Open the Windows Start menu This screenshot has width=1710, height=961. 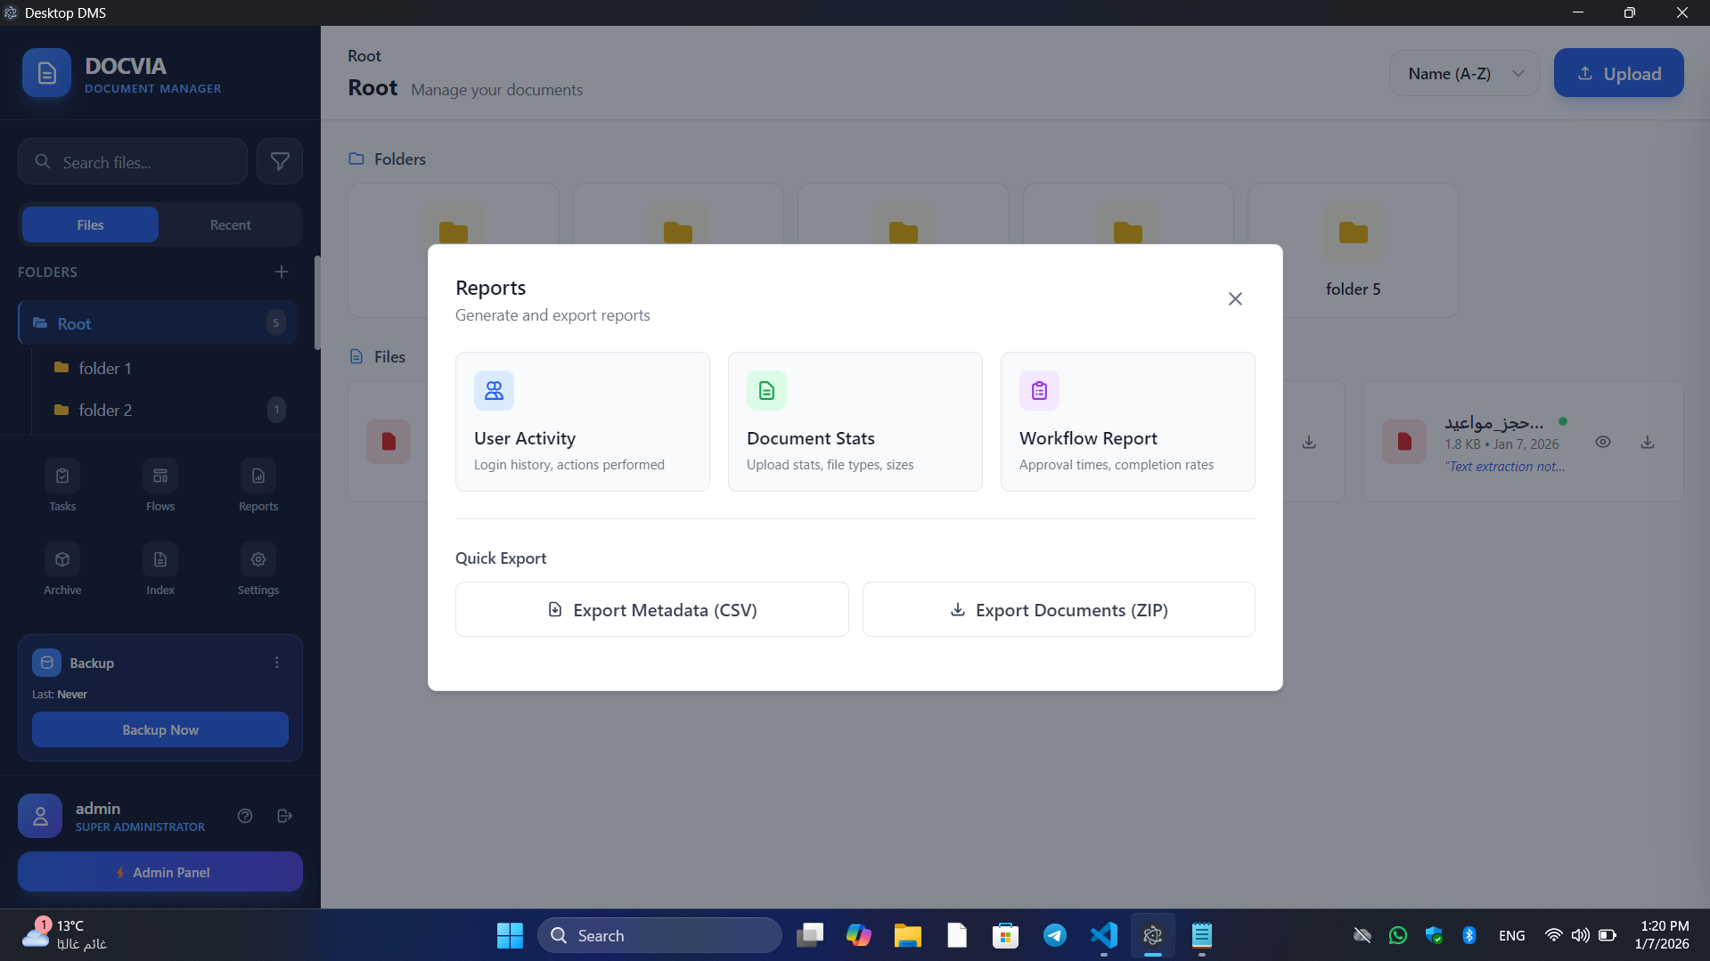[510, 935]
